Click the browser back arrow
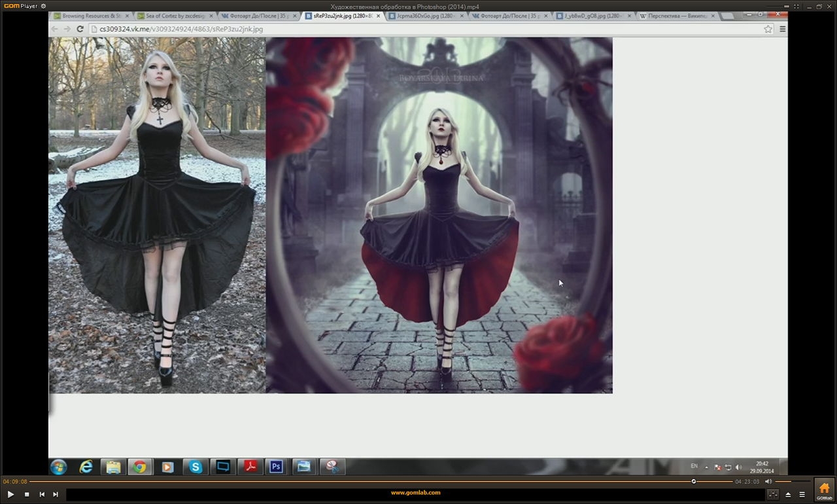 point(55,29)
